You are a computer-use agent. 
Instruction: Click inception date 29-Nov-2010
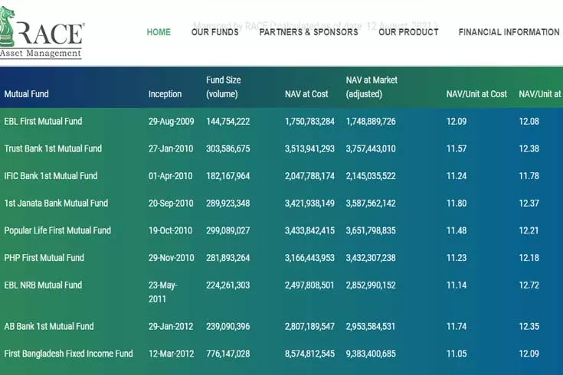(172, 258)
